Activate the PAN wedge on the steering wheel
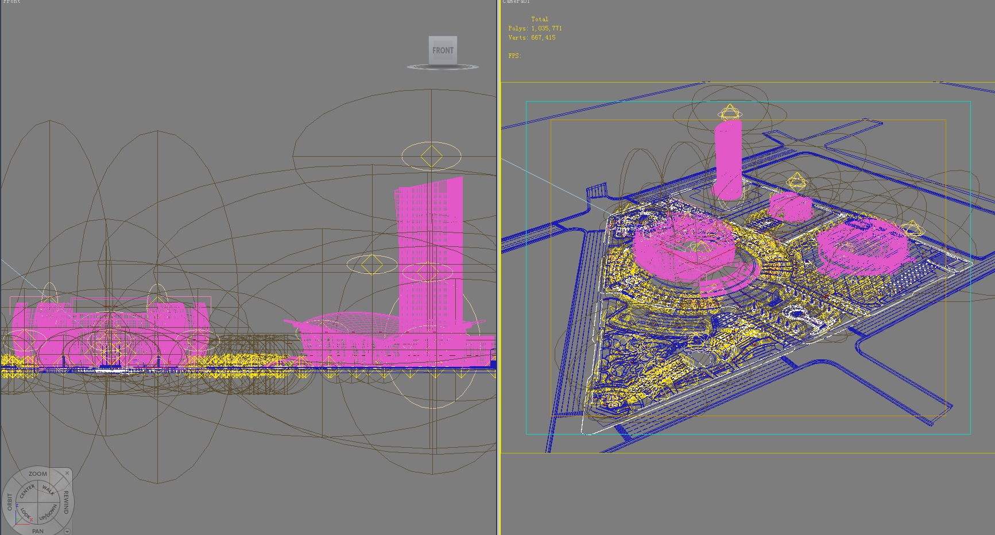995x535 pixels. (x=38, y=530)
